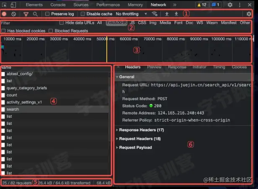
Task: Enable Preserve log checkbox
Action: click(x=47, y=14)
